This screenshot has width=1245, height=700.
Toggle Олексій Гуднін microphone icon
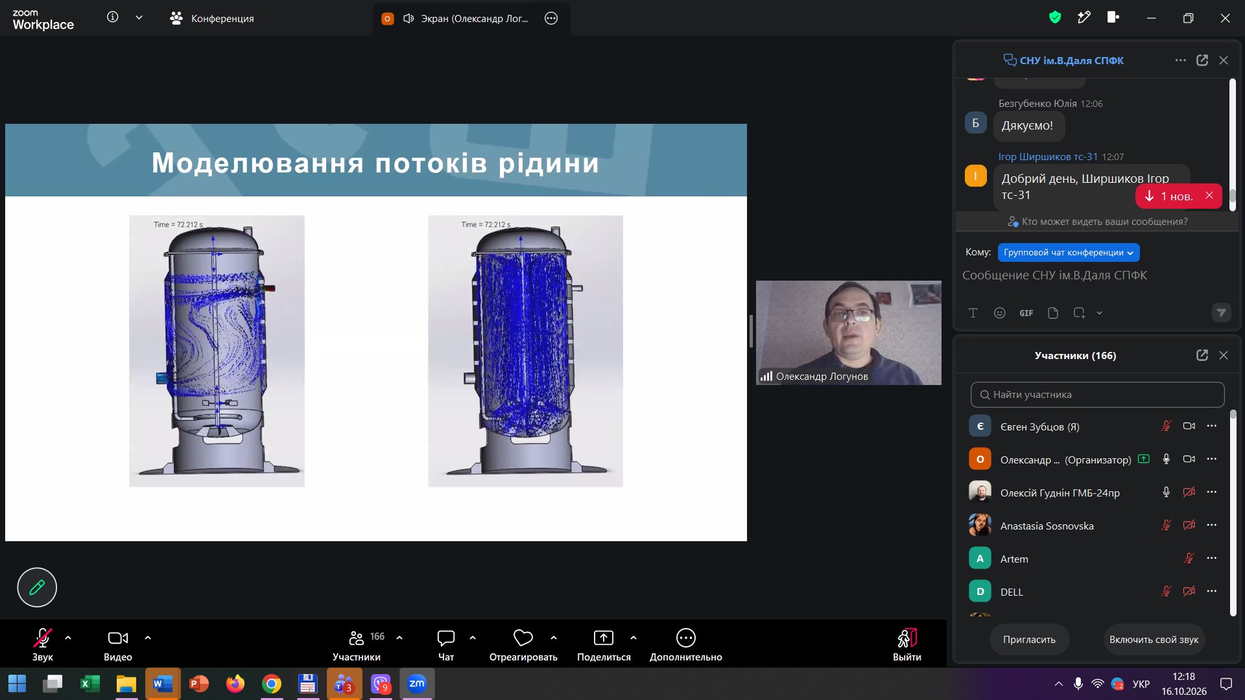click(x=1166, y=492)
